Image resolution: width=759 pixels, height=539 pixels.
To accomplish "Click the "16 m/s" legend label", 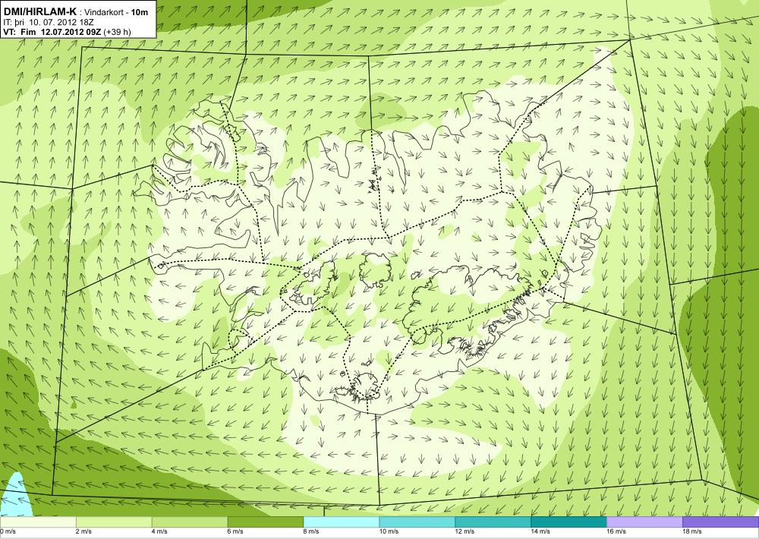I will point(616,531).
